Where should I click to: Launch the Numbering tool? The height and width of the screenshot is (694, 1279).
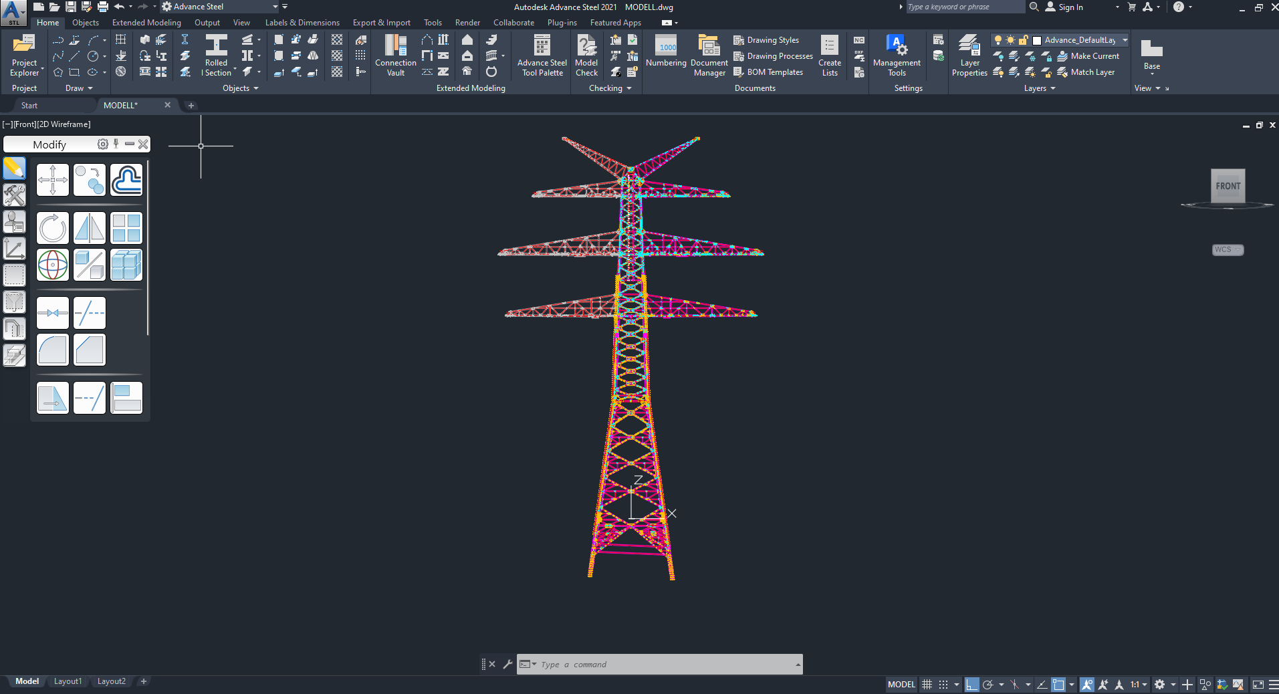pos(666,51)
